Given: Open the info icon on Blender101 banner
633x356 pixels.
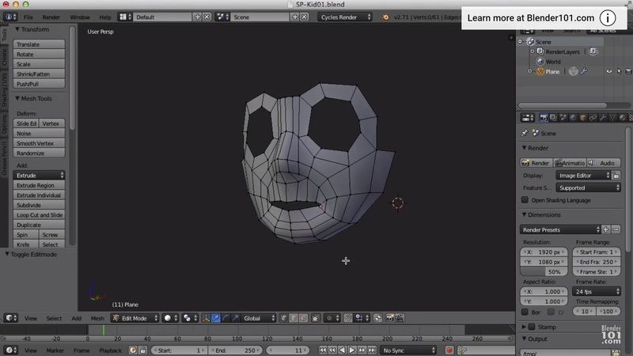Looking at the screenshot, I should (607, 17).
